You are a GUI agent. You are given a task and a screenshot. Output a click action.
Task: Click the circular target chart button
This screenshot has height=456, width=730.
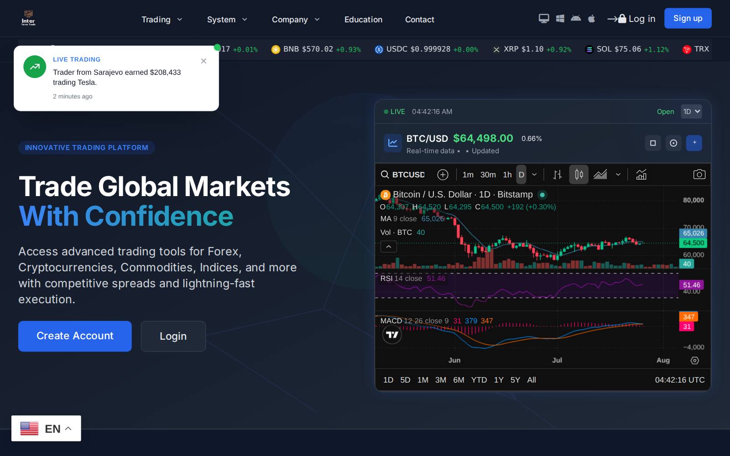click(x=673, y=143)
